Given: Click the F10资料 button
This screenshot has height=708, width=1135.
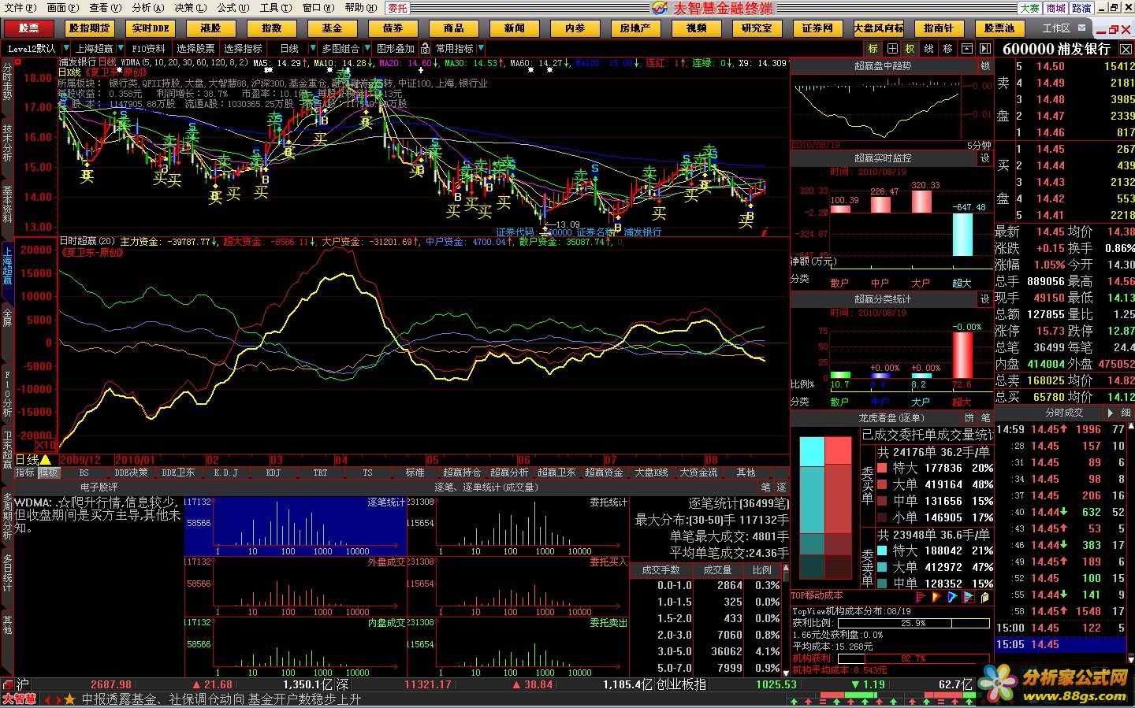Looking at the screenshot, I should point(149,49).
